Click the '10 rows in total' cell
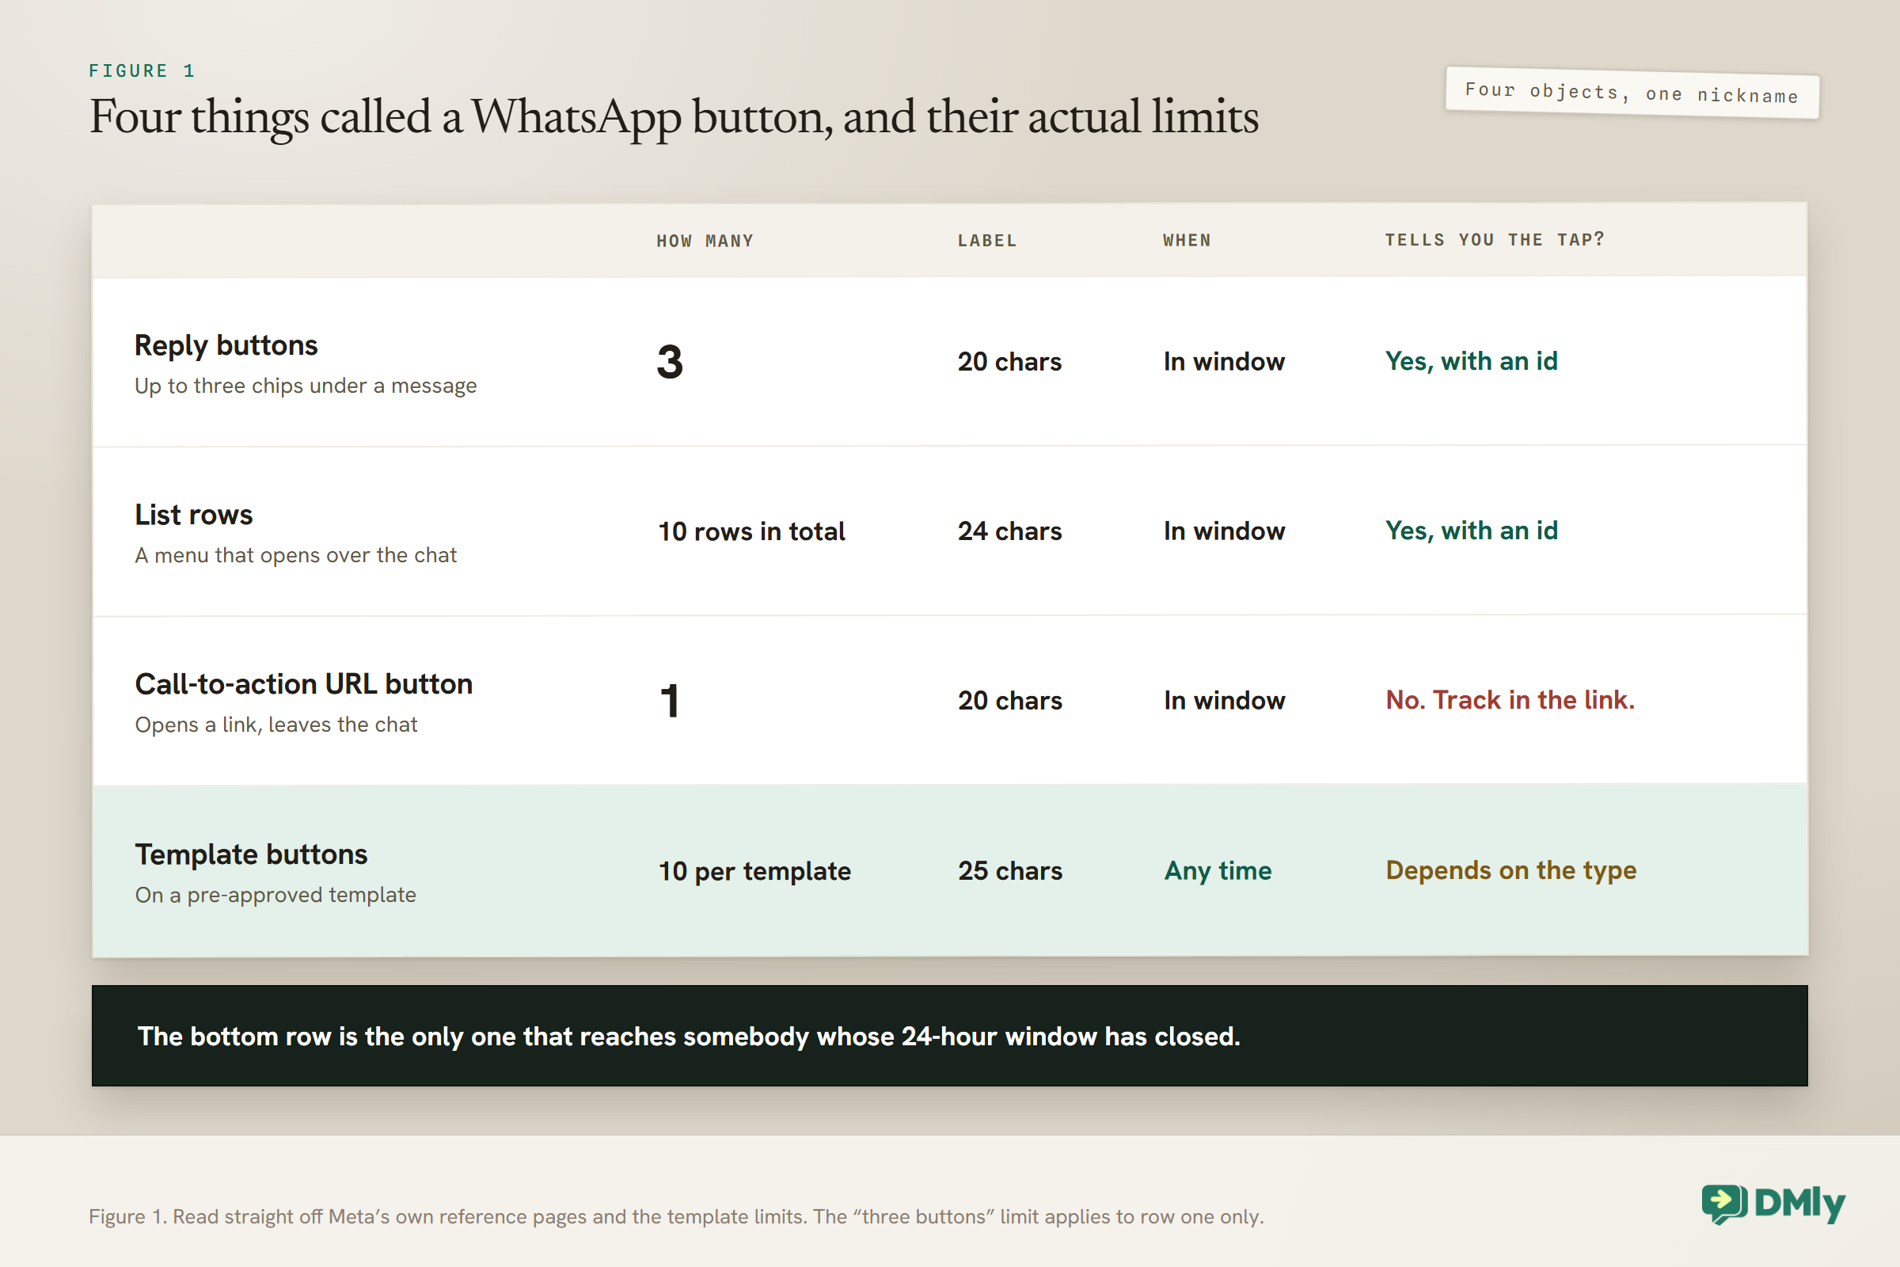The image size is (1900, 1267). 751,531
